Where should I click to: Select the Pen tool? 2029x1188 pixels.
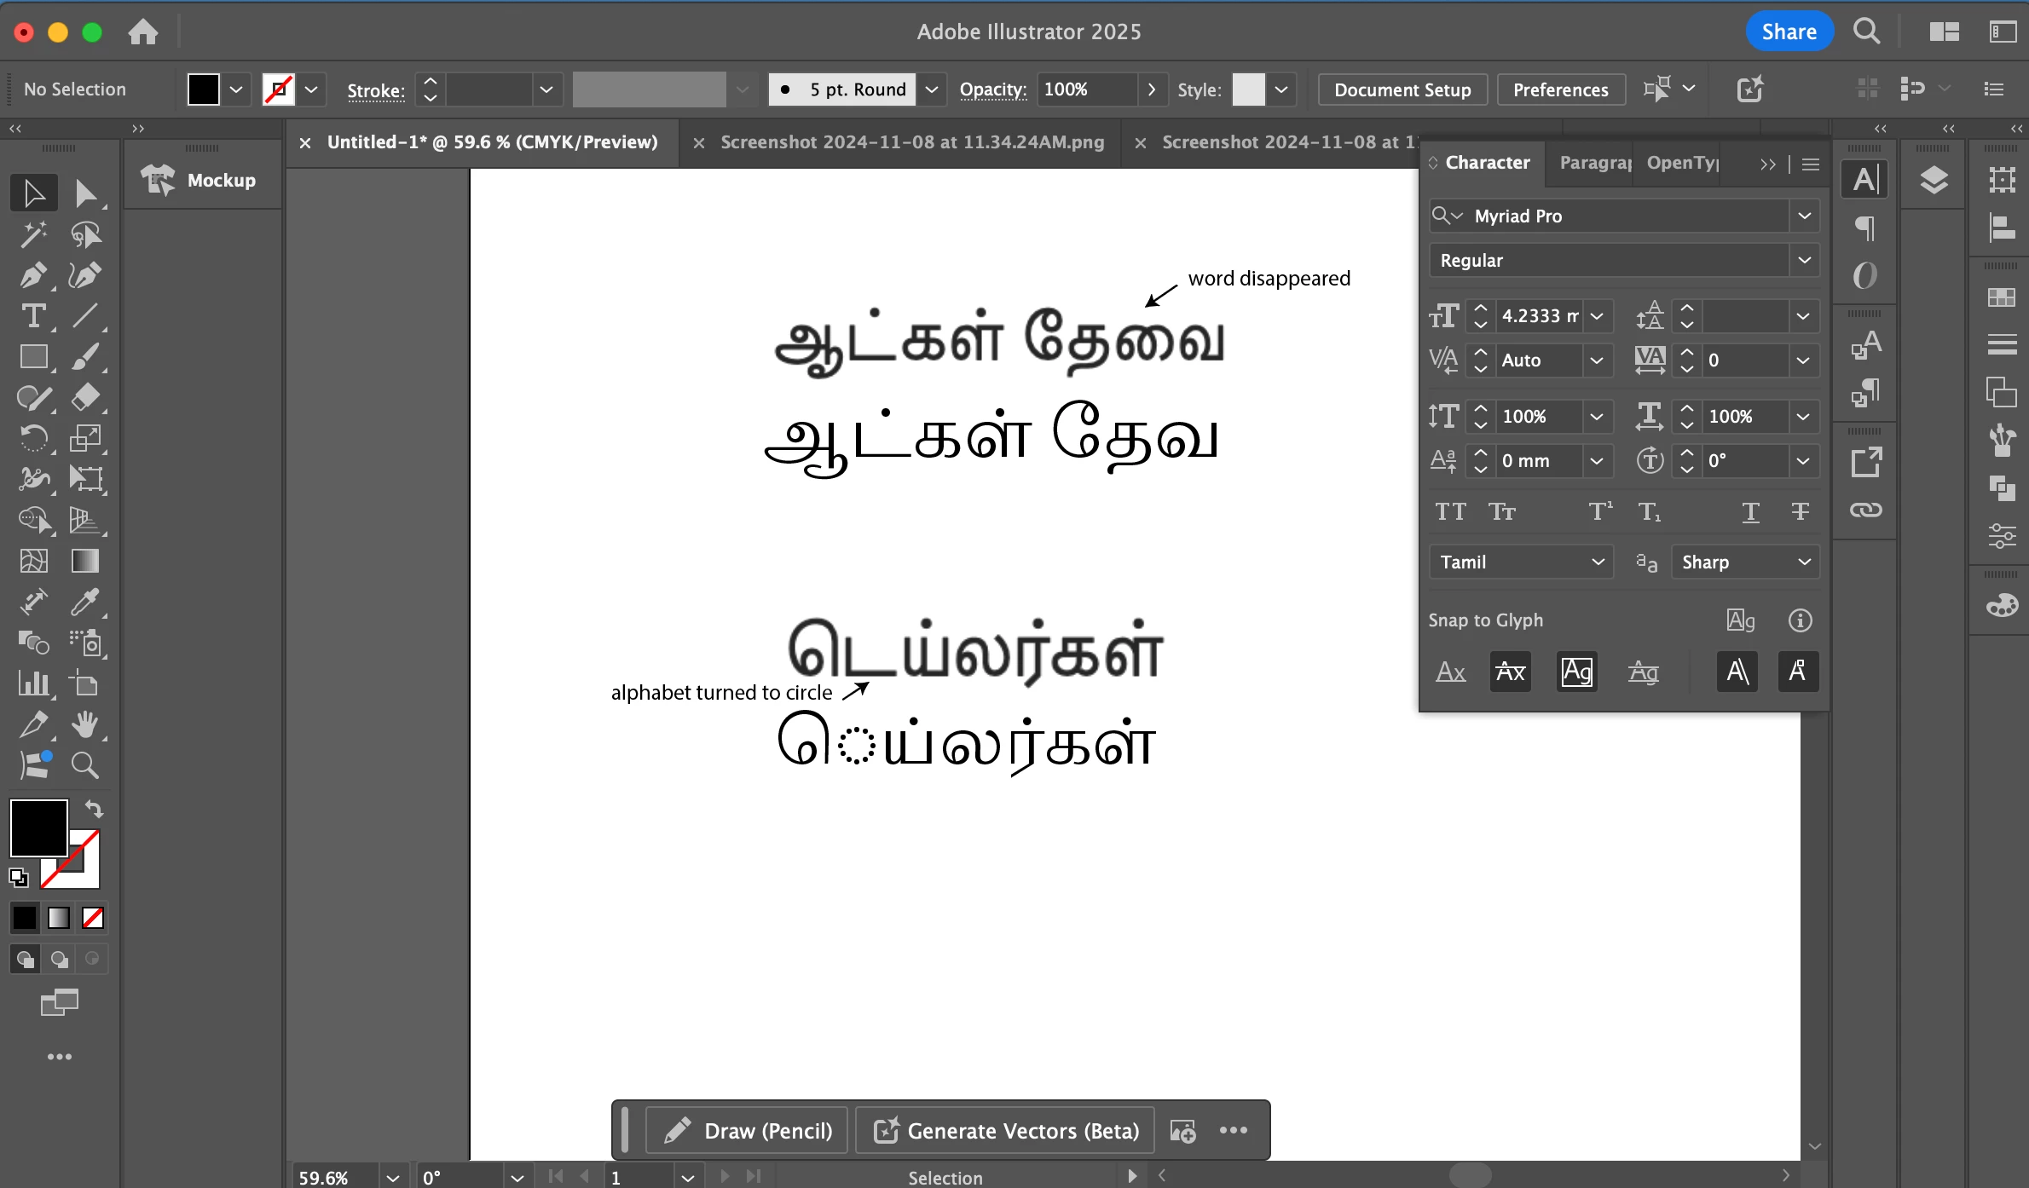(33, 275)
